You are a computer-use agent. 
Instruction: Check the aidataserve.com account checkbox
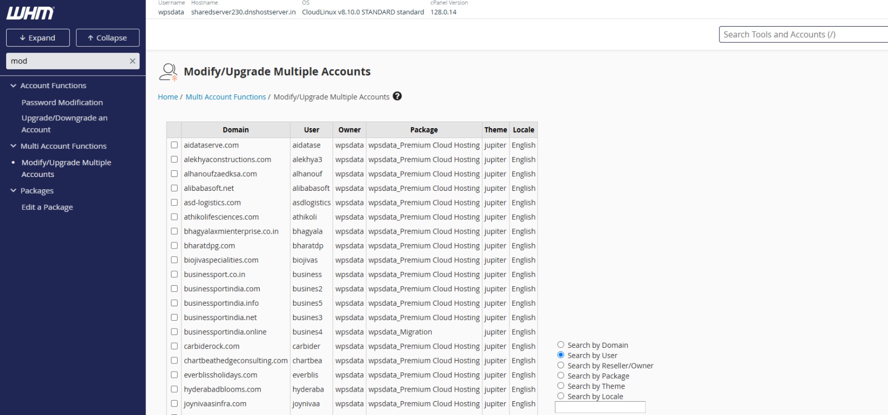click(174, 145)
